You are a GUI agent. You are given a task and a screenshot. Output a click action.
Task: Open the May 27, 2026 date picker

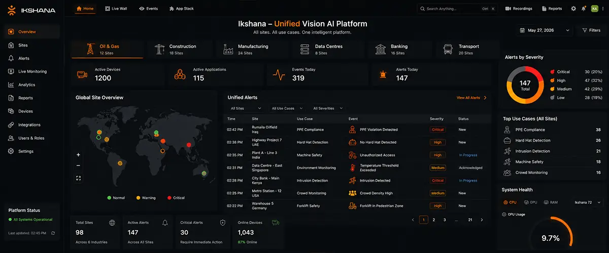(x=545, y=30)
